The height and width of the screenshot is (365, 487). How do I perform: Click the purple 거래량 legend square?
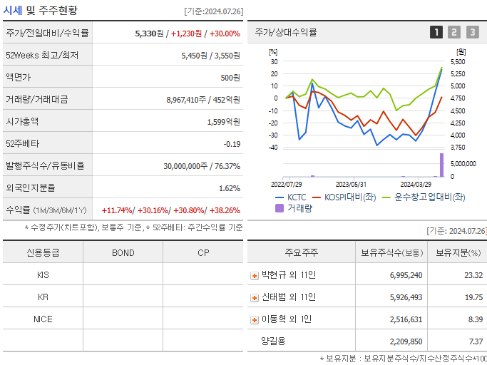280,208
